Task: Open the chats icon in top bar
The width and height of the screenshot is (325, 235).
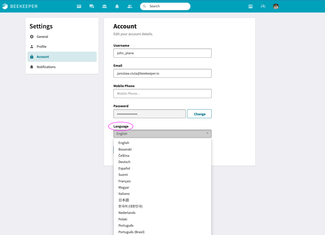Action: (x=92, y=6)
